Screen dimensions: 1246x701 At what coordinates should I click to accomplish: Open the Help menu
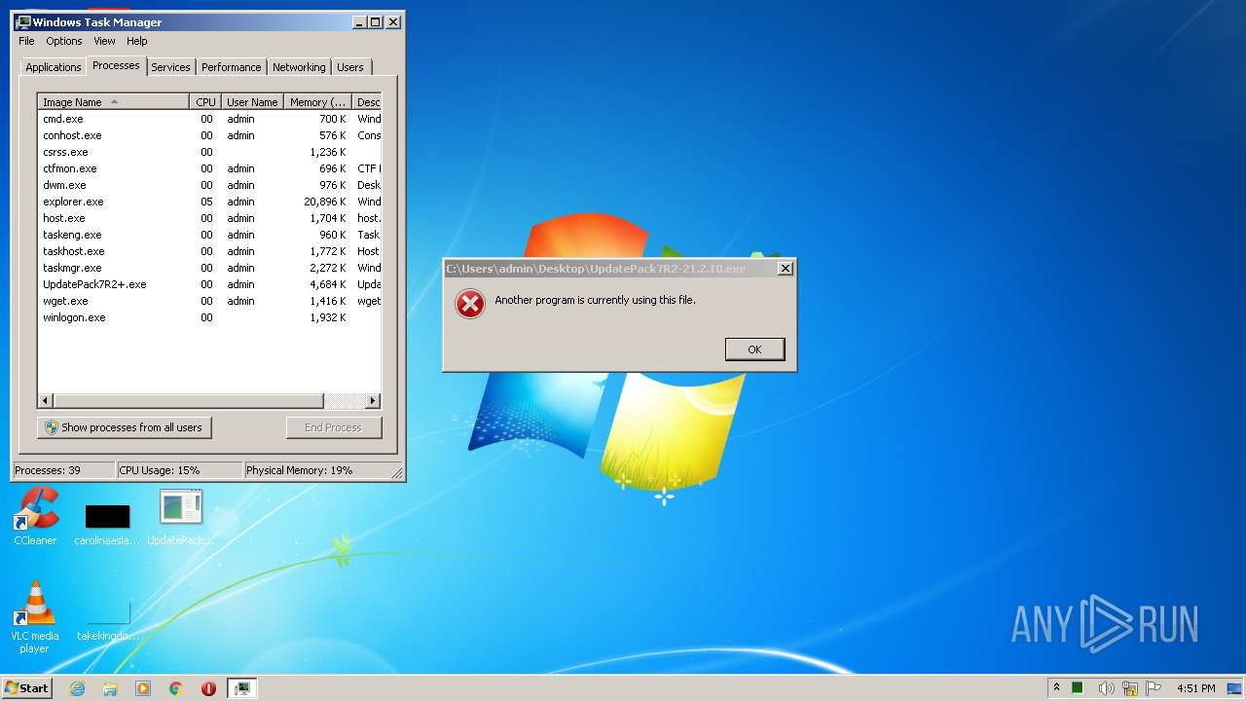pyautogui.click(x=137, y=41)
